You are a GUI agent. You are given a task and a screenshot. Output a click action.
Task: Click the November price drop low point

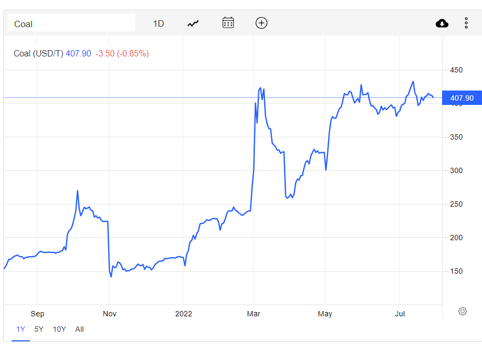[111, 276]
